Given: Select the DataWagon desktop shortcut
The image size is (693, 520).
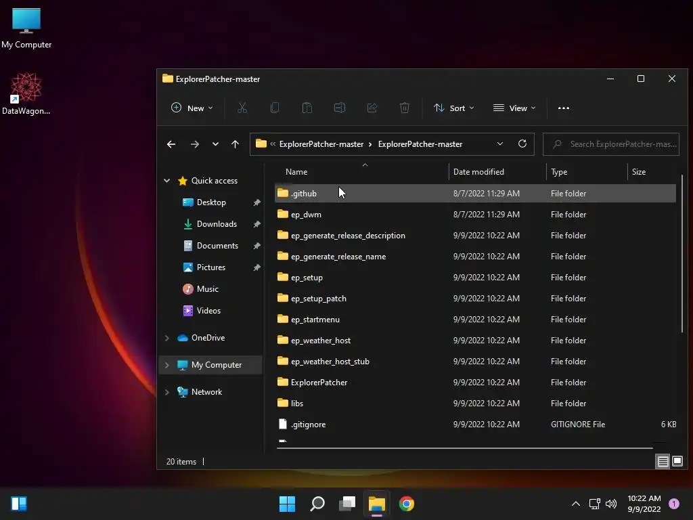Looking at the screenshot, I should click(x=26, y=93).
